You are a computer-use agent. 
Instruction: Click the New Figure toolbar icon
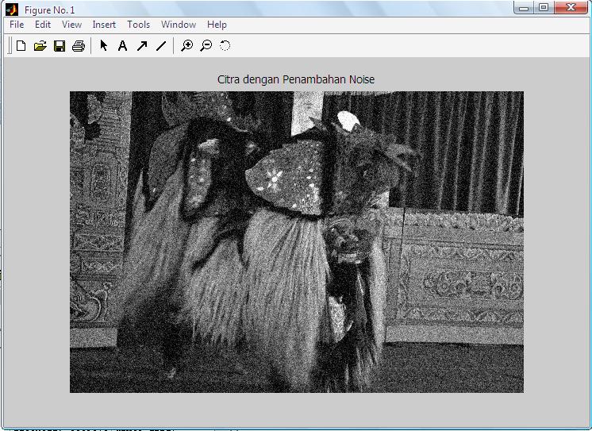(21, 46)
